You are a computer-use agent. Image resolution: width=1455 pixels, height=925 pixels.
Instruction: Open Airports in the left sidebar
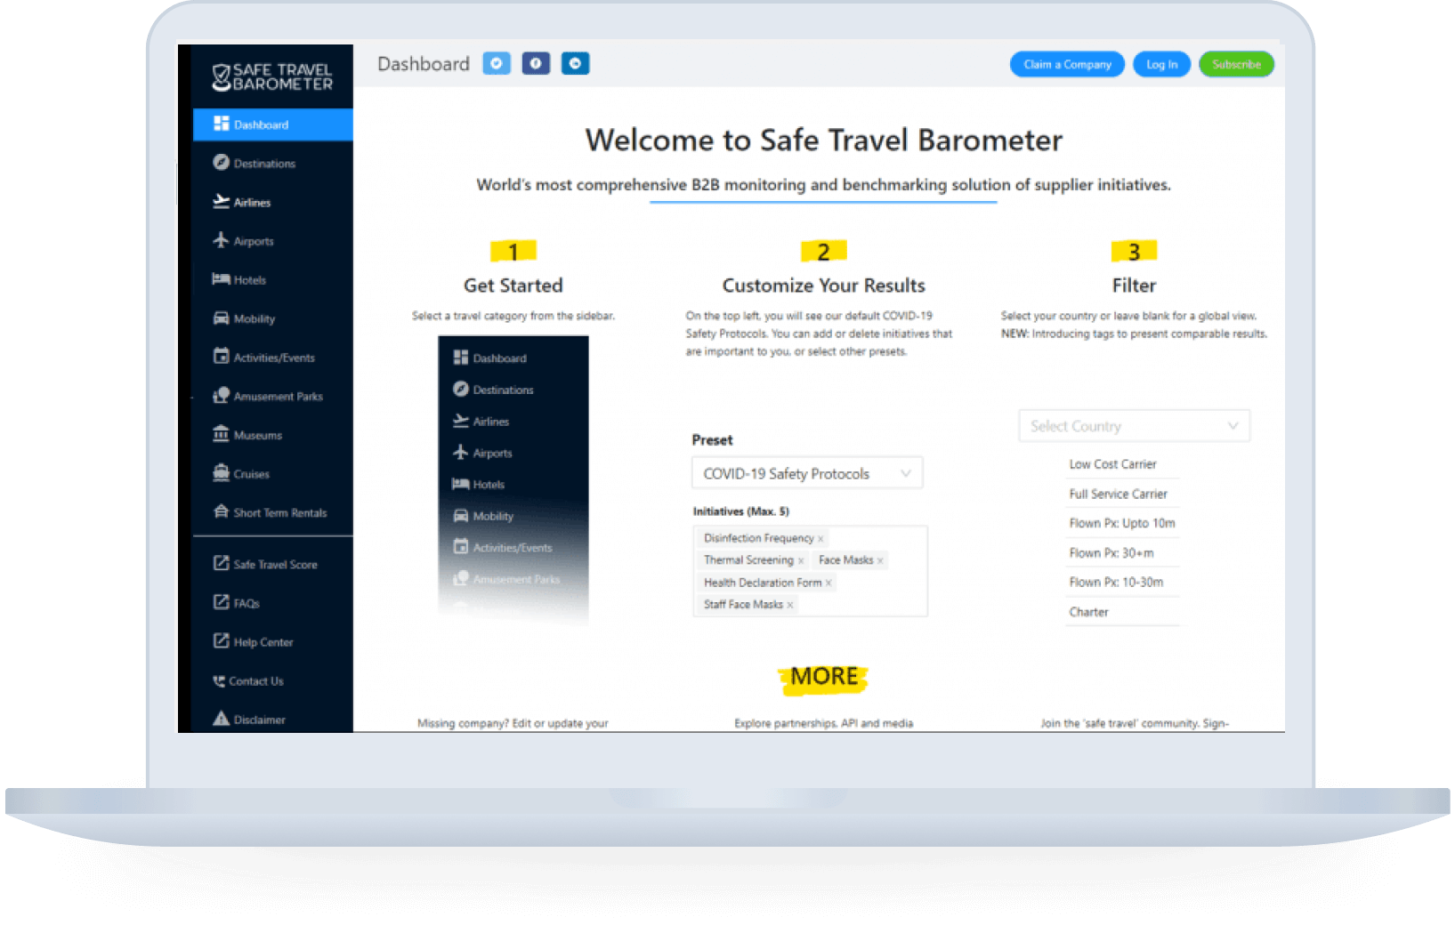(x=273, y=241)
